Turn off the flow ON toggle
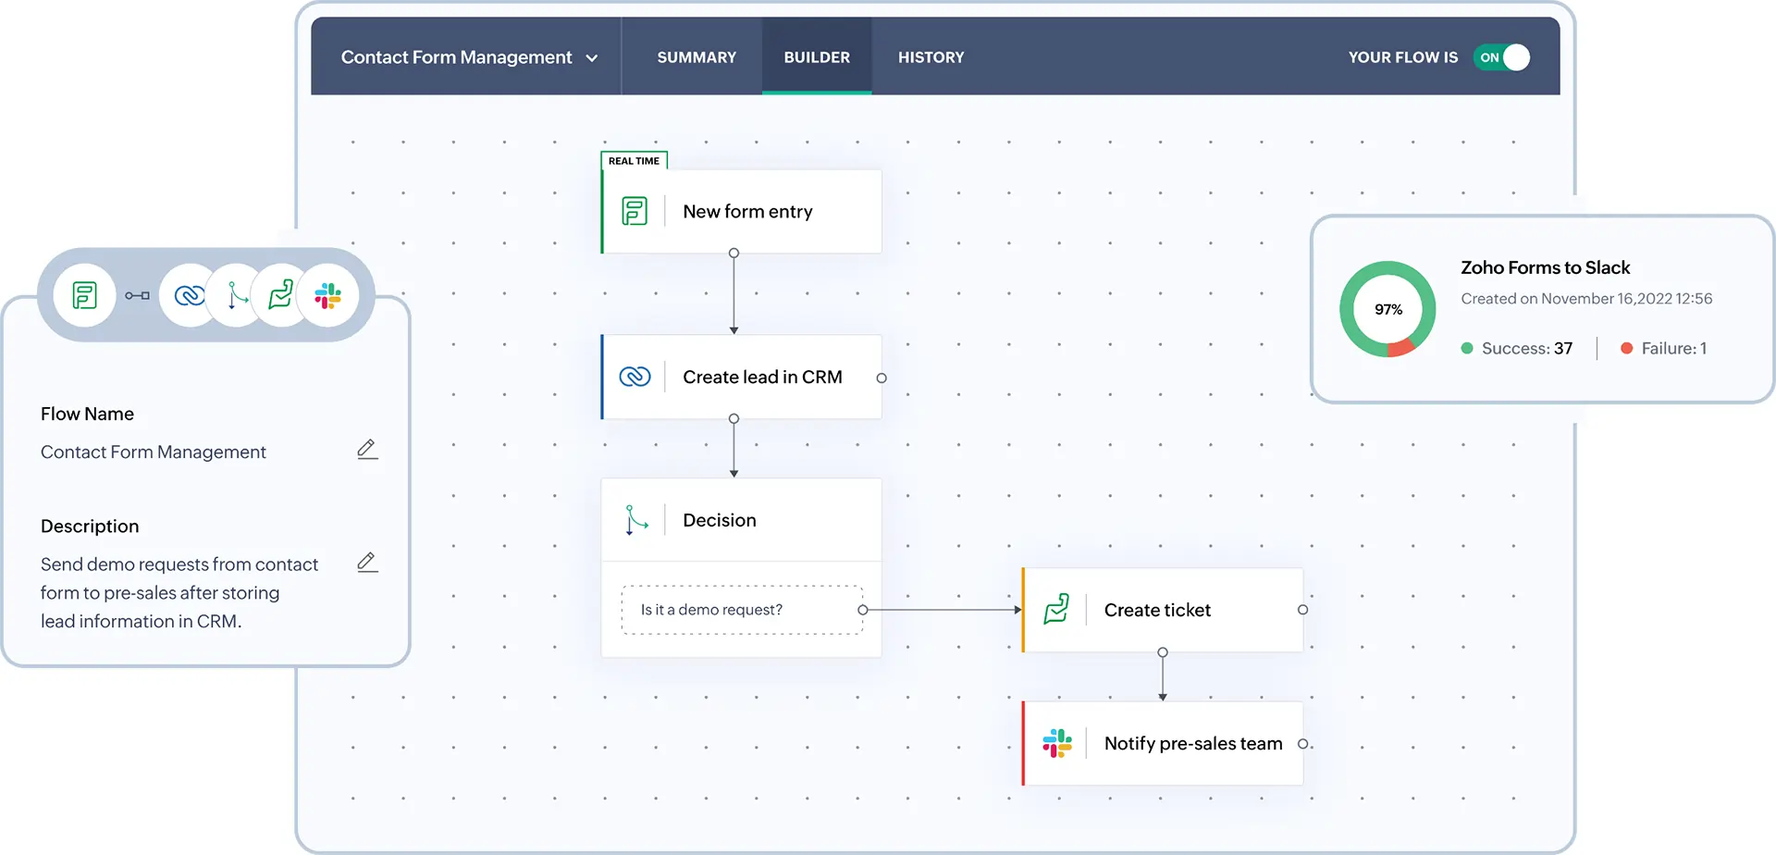1776x855 pixels. (1501, 57)
